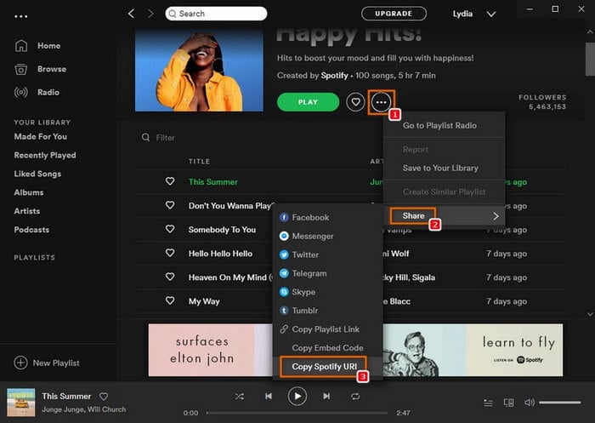Seek on the song progress bar
595x423 pixels.
coord(297,413)
